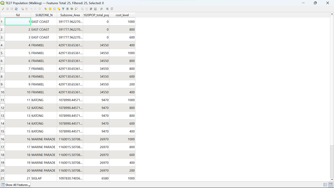Toggle editing mode with pencil icon

coord(3,9)
